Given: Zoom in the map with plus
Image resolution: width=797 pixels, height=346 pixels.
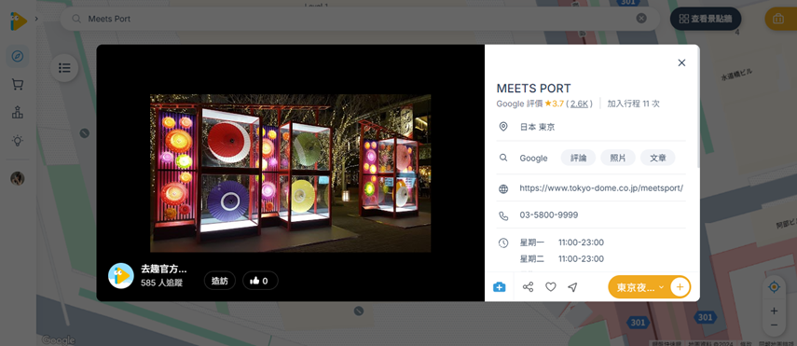Looking at the screenshot, I should (x=774, y=311).
